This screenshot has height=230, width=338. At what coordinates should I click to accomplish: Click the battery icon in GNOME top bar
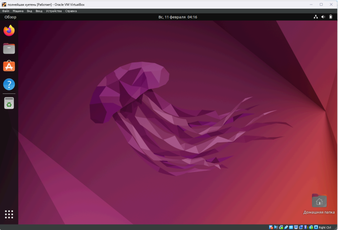pos(331,17)
